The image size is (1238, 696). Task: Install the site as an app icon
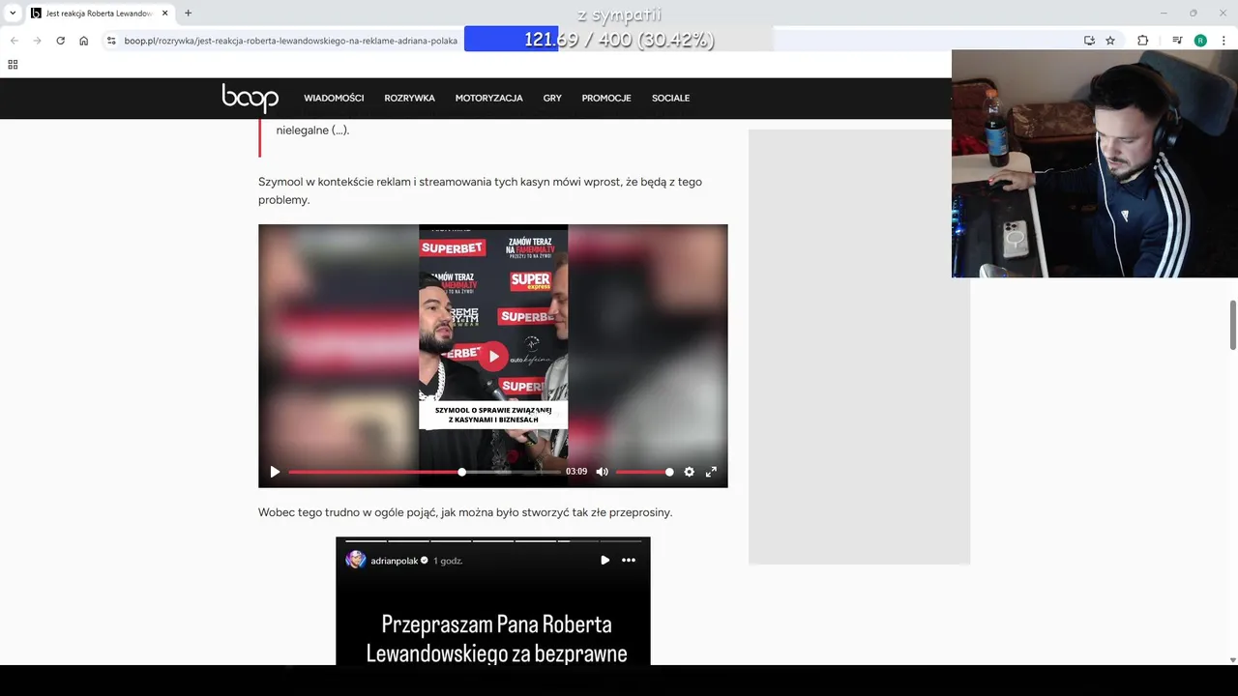[1089, 41]
